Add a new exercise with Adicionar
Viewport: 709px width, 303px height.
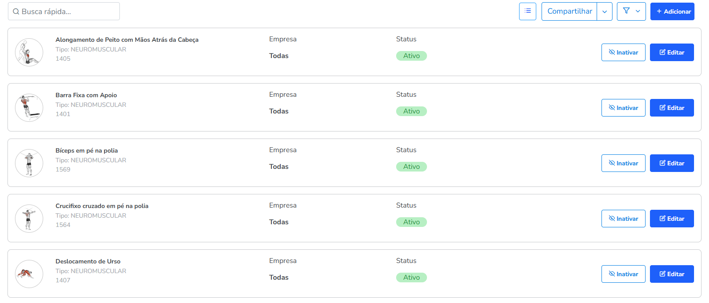coord(672,11)
